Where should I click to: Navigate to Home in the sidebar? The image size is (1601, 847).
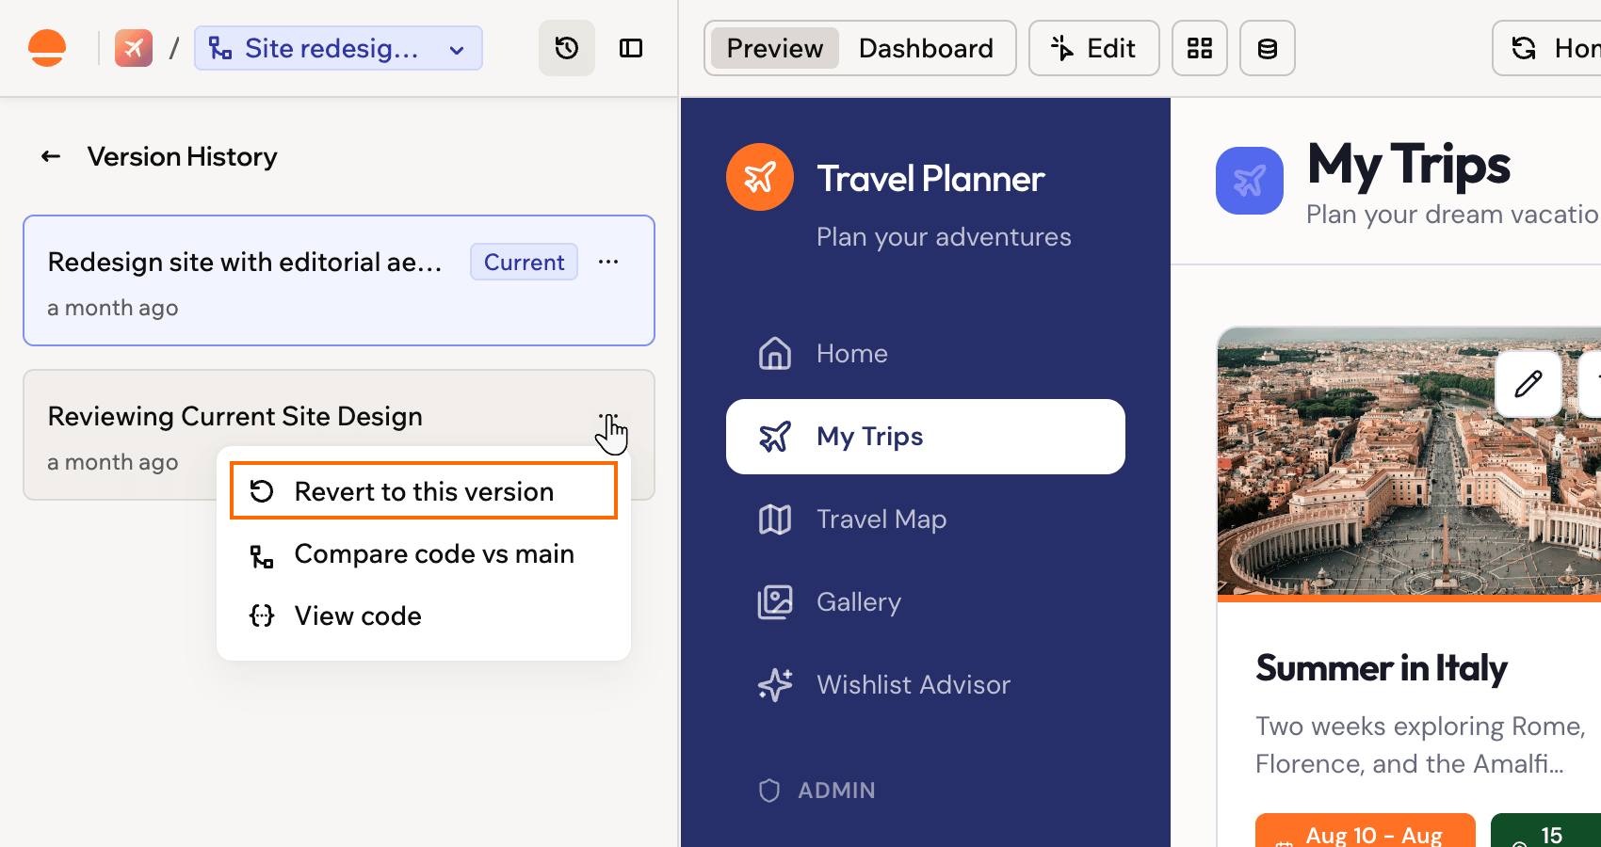(x=925, y=354)
